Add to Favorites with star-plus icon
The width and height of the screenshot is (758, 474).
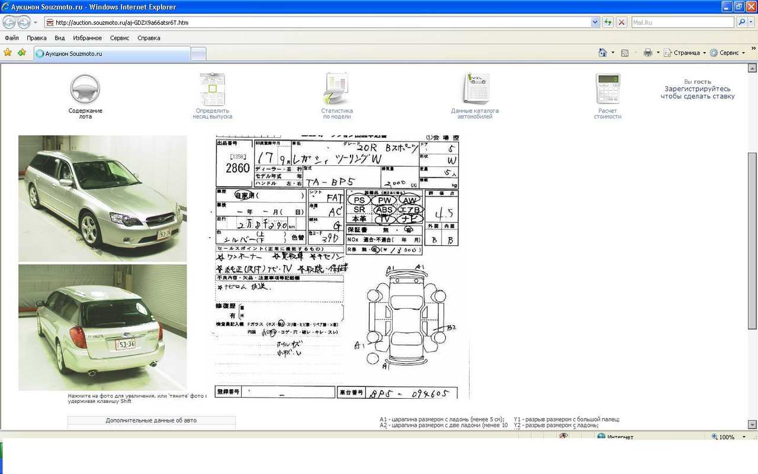tap(22, 53)
